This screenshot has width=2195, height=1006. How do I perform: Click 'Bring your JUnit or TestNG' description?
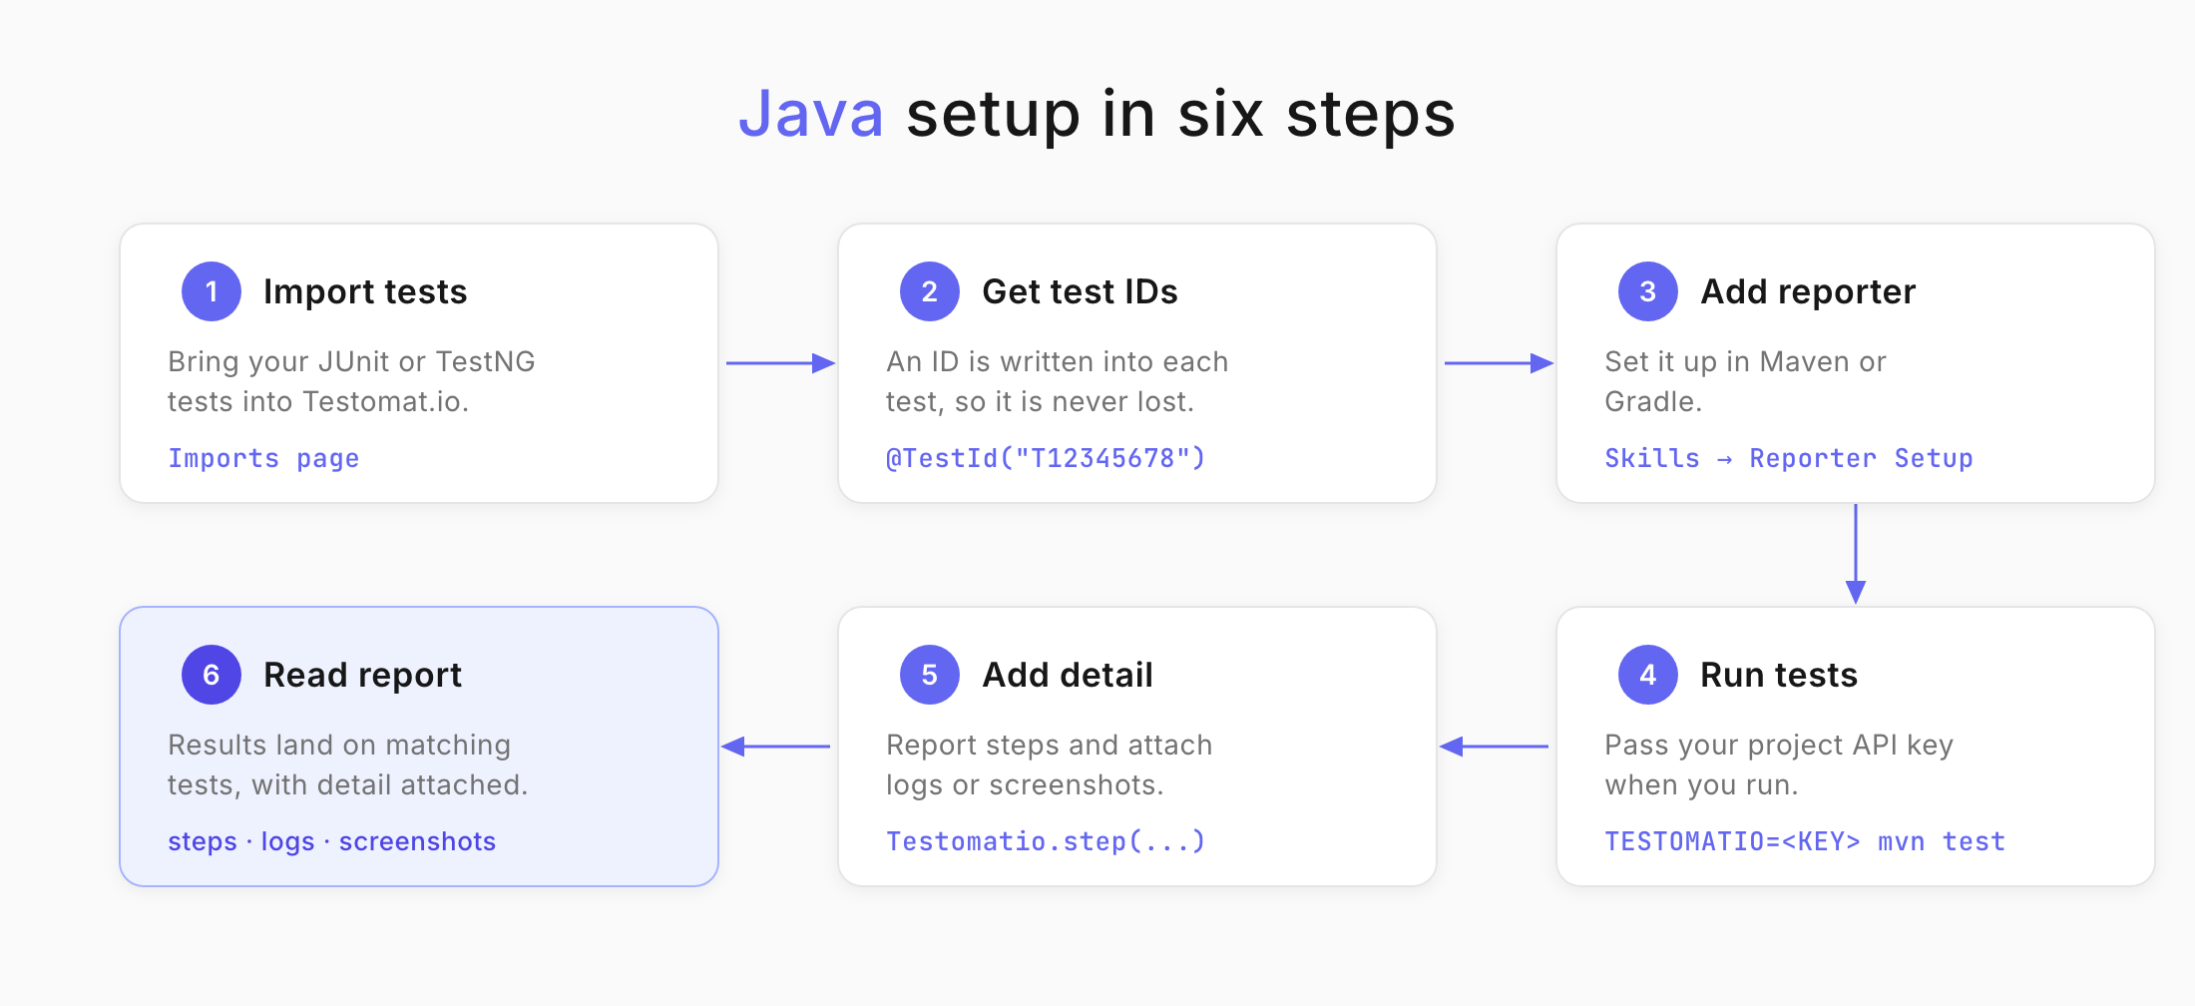pyautogui.click(x=351, y=361)
